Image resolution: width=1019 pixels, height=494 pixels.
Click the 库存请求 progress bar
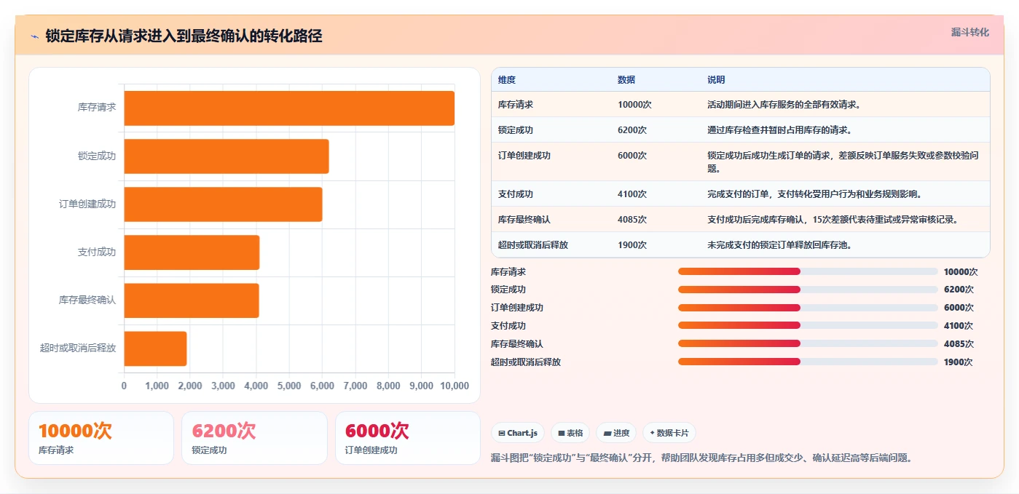(x=808, y=271)
